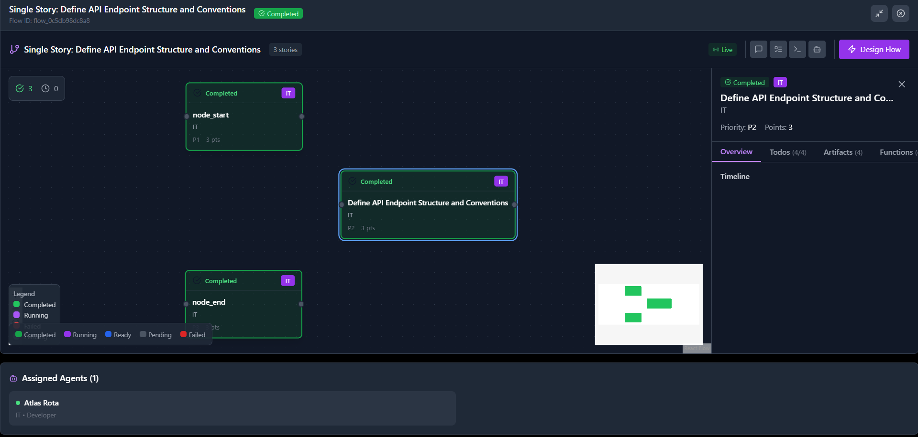Click the Completed status label on node_end
This screenshot has width=918, height=437.
[x=221, y=281]
